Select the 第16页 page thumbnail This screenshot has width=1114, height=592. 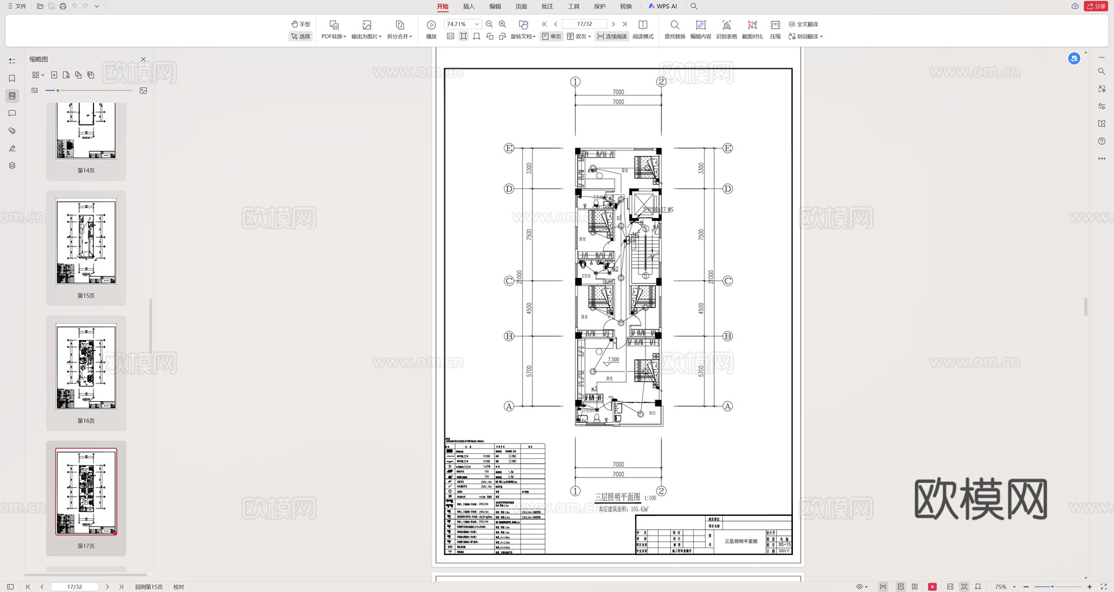pos(86,367)
